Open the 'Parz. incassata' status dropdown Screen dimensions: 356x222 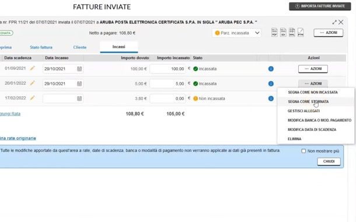pyautogui.click(x=236, y=33)
